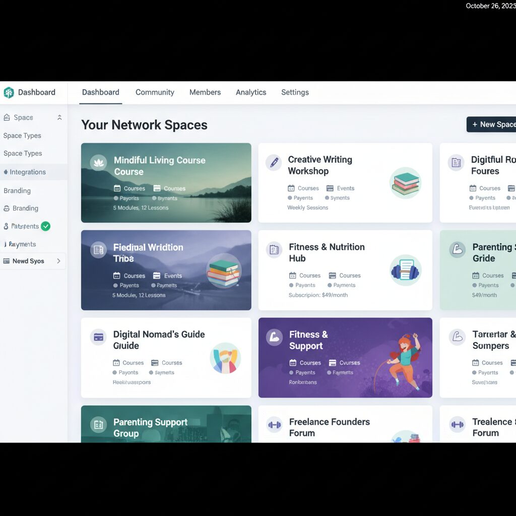This screenshot has height=516, width=516.
Task: Switch to the Community tab
Action: click(x=155, y=92)
